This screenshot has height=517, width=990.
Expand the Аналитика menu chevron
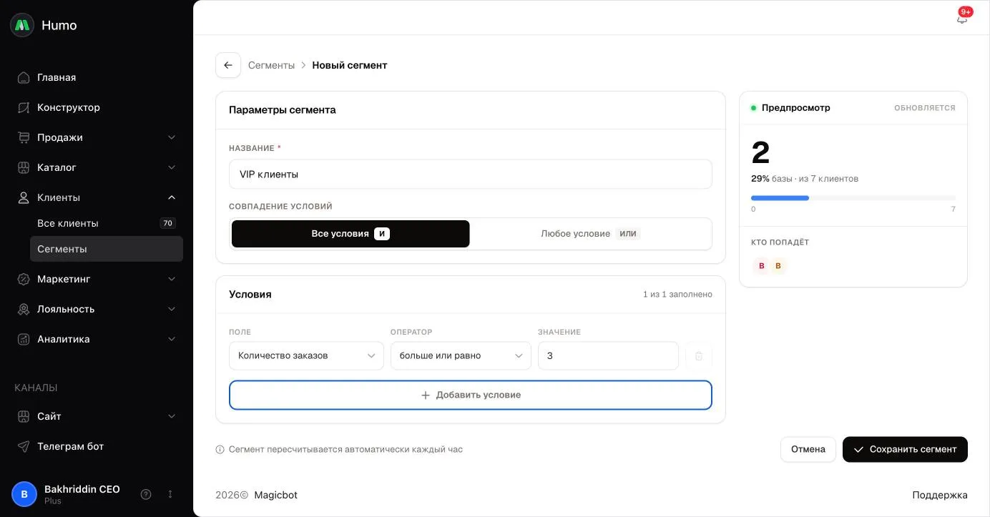click(172, 339)
